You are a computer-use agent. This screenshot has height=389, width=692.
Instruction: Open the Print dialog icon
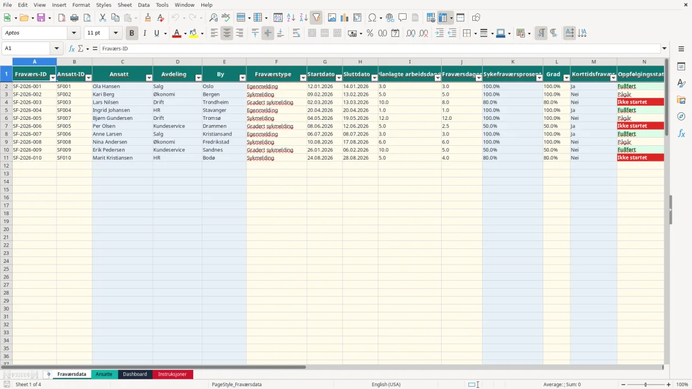pos(74,18)
